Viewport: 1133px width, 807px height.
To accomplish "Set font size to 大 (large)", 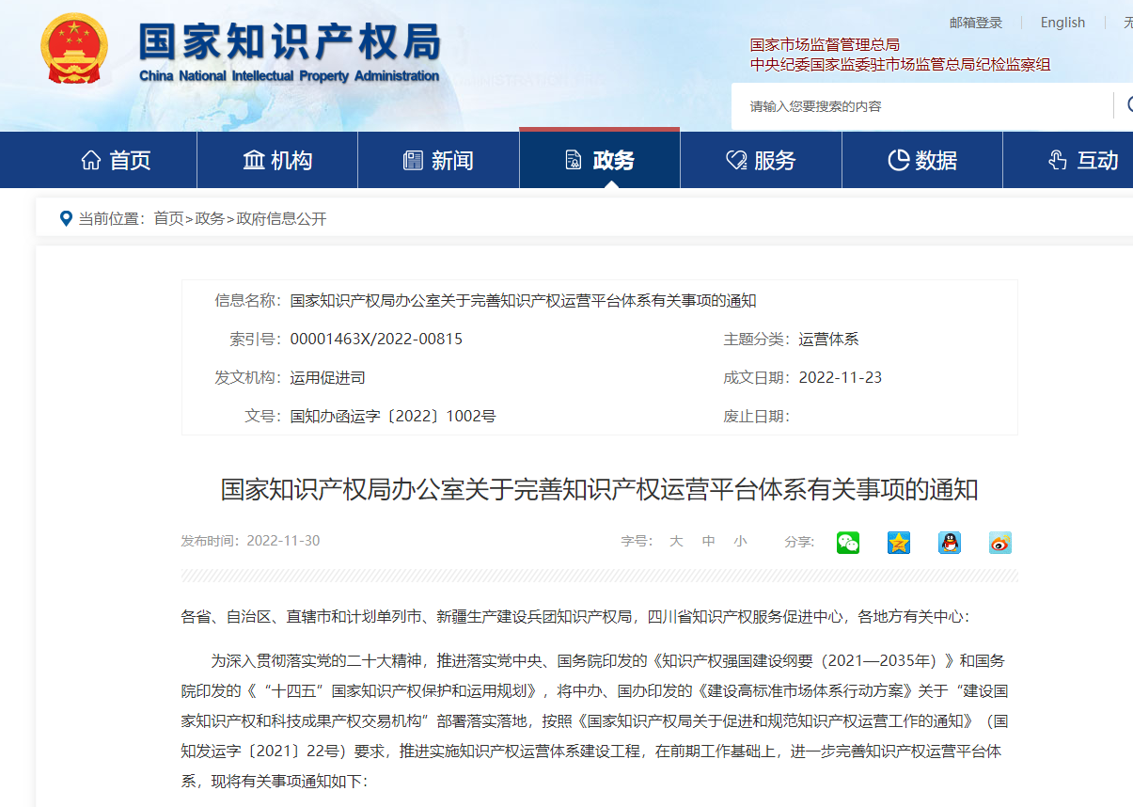I will point(676,542).
